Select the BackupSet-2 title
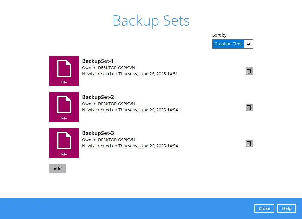The width and height of the screenshot is (302, 219). (98, 97)
